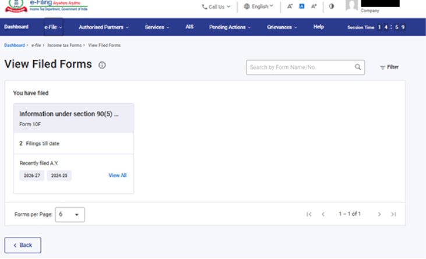Increase the font size
This screenshot has height=259, width=426.
[x=314, y=6]
